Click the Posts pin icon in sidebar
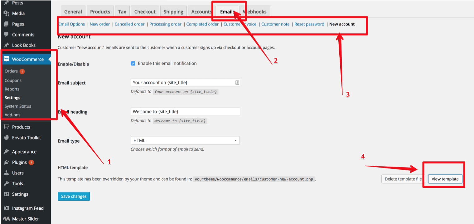The width and height of the screenshot is (474, 224). [6, 3]
